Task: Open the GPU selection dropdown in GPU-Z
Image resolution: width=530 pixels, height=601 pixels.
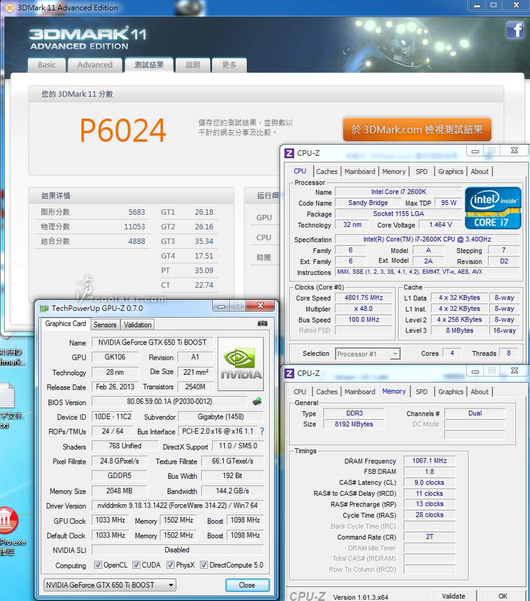Action: [x=110, y=585]
